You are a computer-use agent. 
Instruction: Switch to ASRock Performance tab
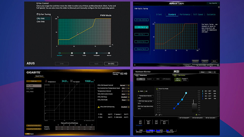185,14
